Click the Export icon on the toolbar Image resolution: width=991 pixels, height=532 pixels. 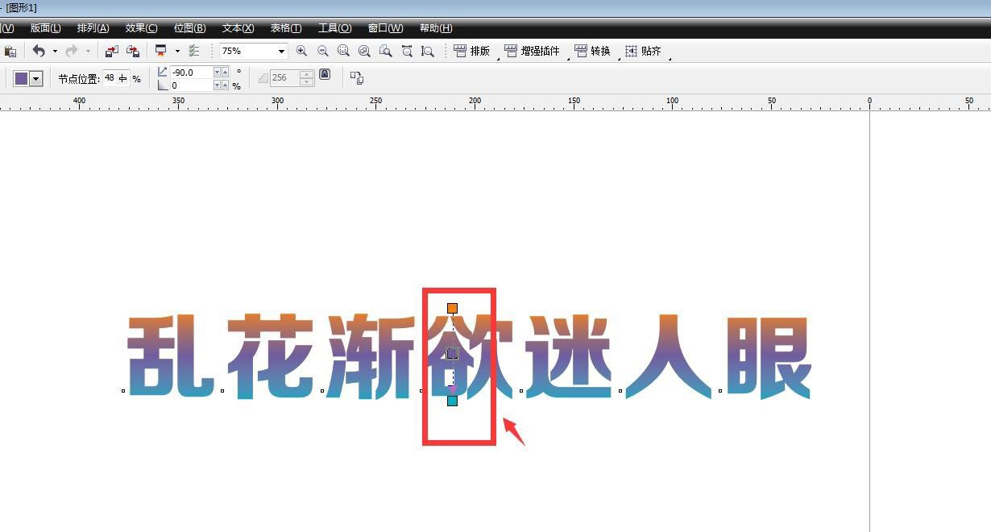tap(132, 50)
